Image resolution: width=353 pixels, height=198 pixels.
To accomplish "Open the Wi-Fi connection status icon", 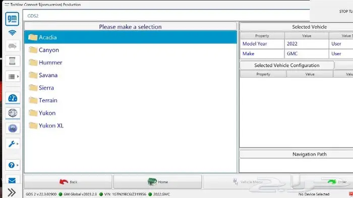I will 12,33.
